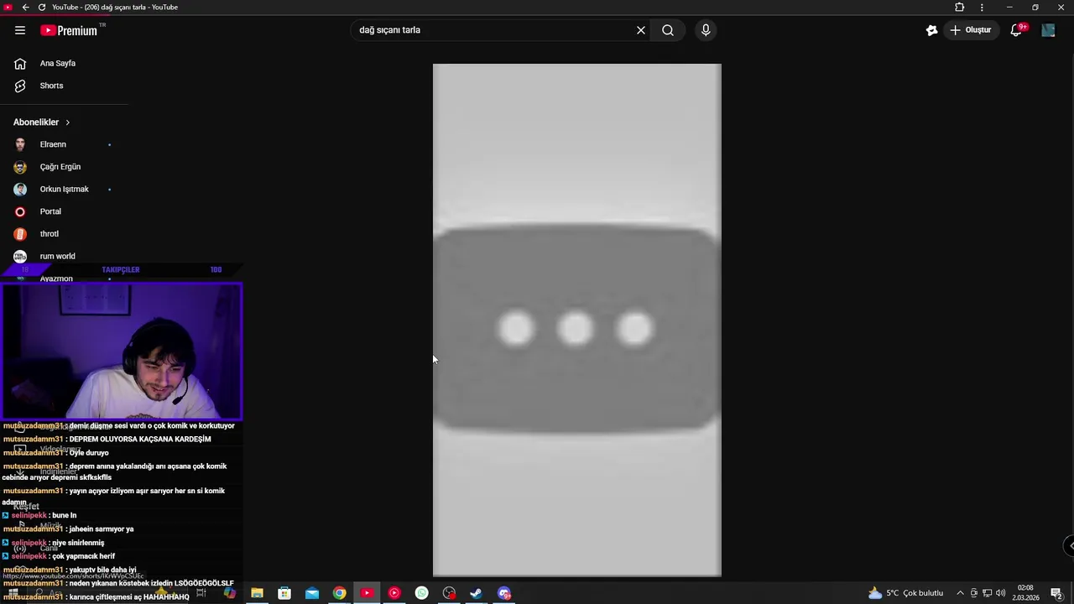
Task: Open the clock showing 02:08
Action: pyautogui.click(x=1025, y=593)
